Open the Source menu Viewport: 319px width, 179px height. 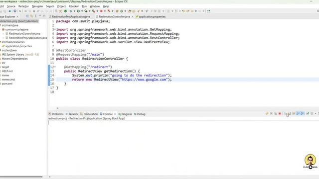click(11, 6)
